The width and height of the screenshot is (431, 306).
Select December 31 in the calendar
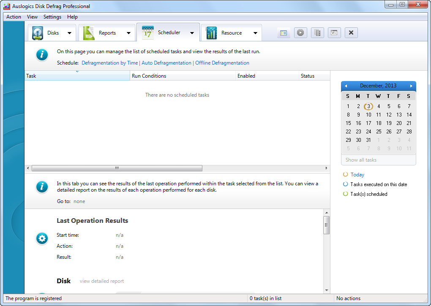(368, 140)
